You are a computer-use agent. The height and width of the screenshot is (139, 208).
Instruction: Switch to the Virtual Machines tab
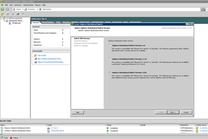(x=48, y=23)
